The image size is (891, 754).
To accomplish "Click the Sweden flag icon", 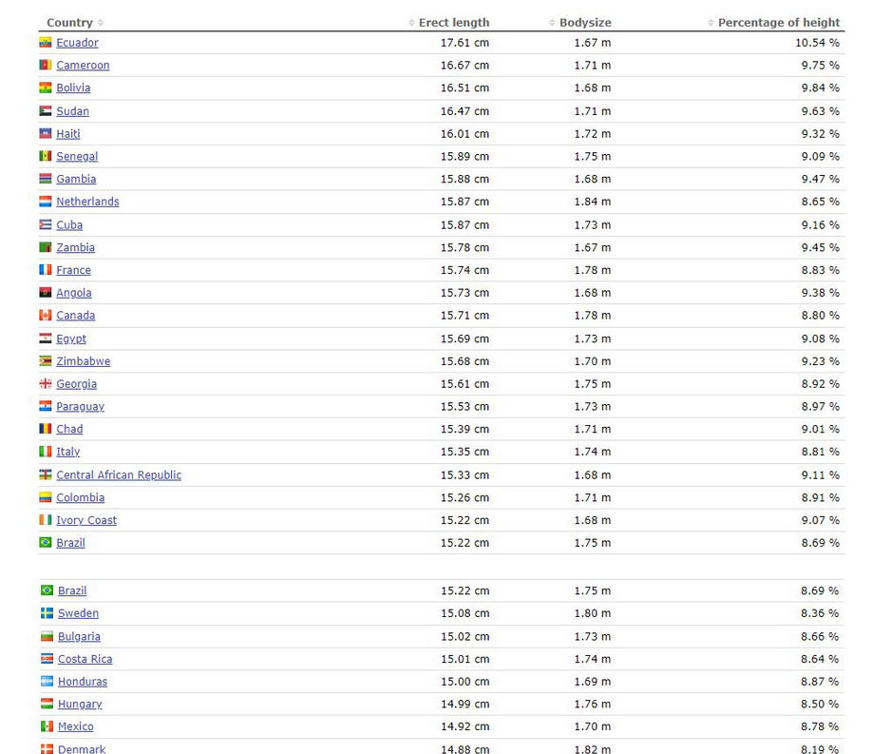I will 47,613.
